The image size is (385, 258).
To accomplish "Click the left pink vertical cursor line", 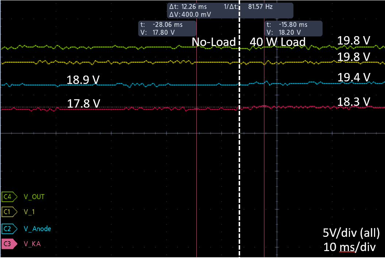I will [x=197, y=164].
